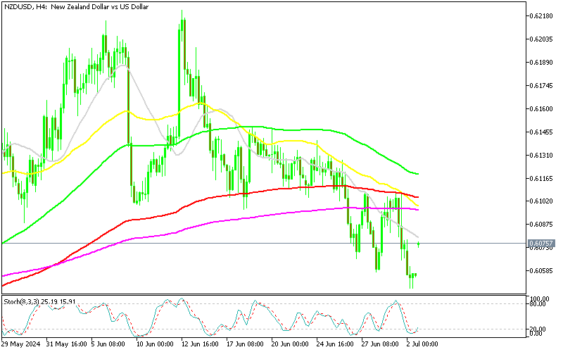Select the 29 May 2024 date label

[21, 344]
